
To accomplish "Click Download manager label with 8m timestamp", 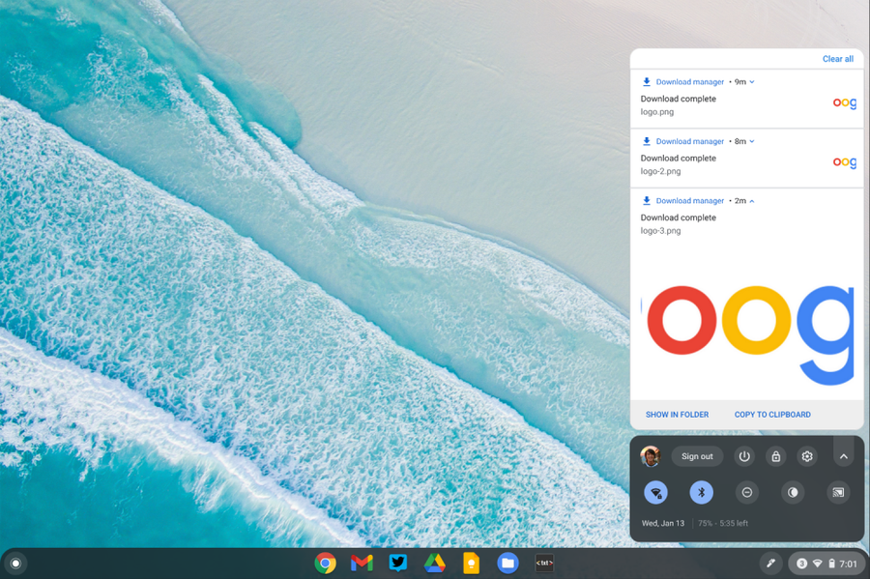I will pyautogui.click(x=689, y=141).
